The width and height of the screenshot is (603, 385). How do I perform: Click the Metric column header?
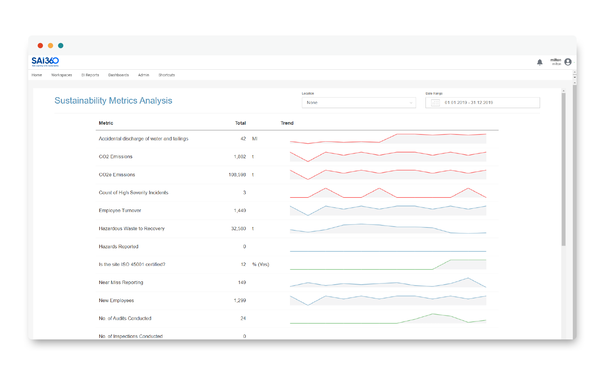pyautogui.click(x=106, y=123)
